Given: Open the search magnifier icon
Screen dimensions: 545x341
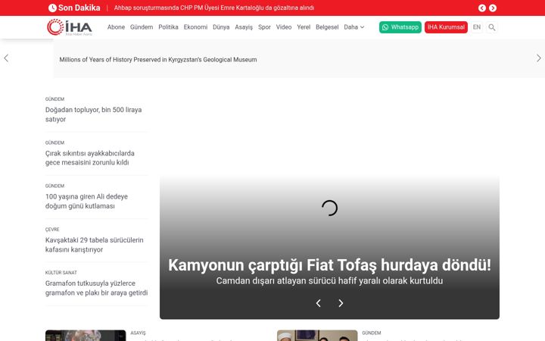Looking at the screenshot, I should click(491, 27).
